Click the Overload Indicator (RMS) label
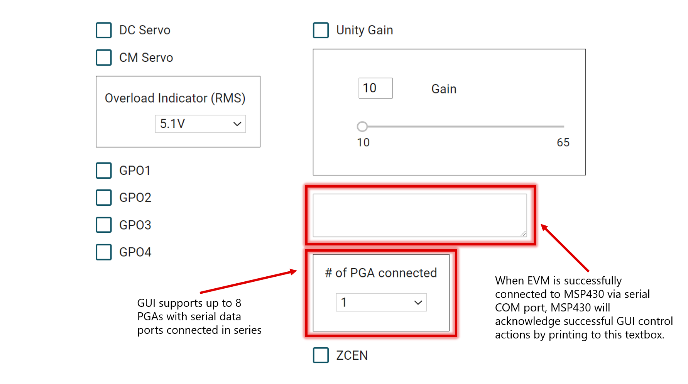 [175, 98]
